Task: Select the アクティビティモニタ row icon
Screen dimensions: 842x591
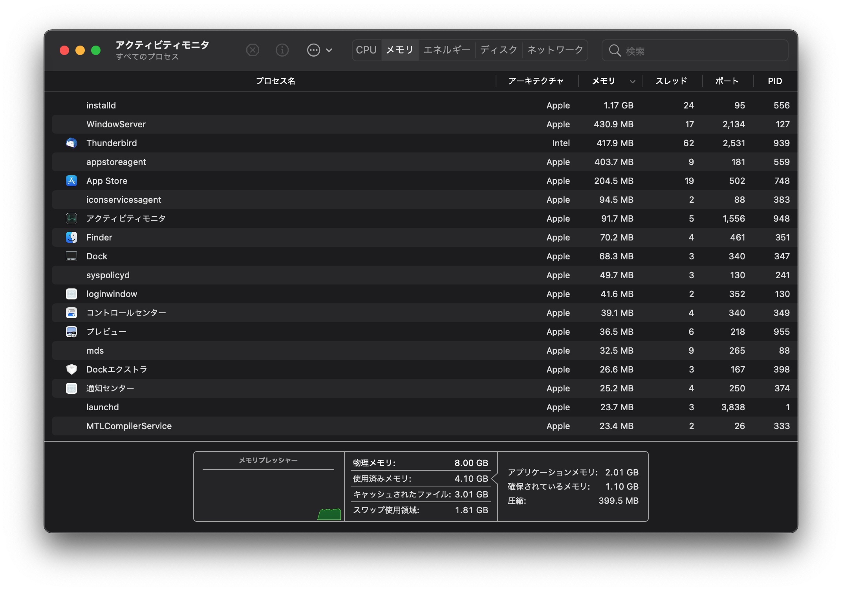Action: click(x=71, y=218)
